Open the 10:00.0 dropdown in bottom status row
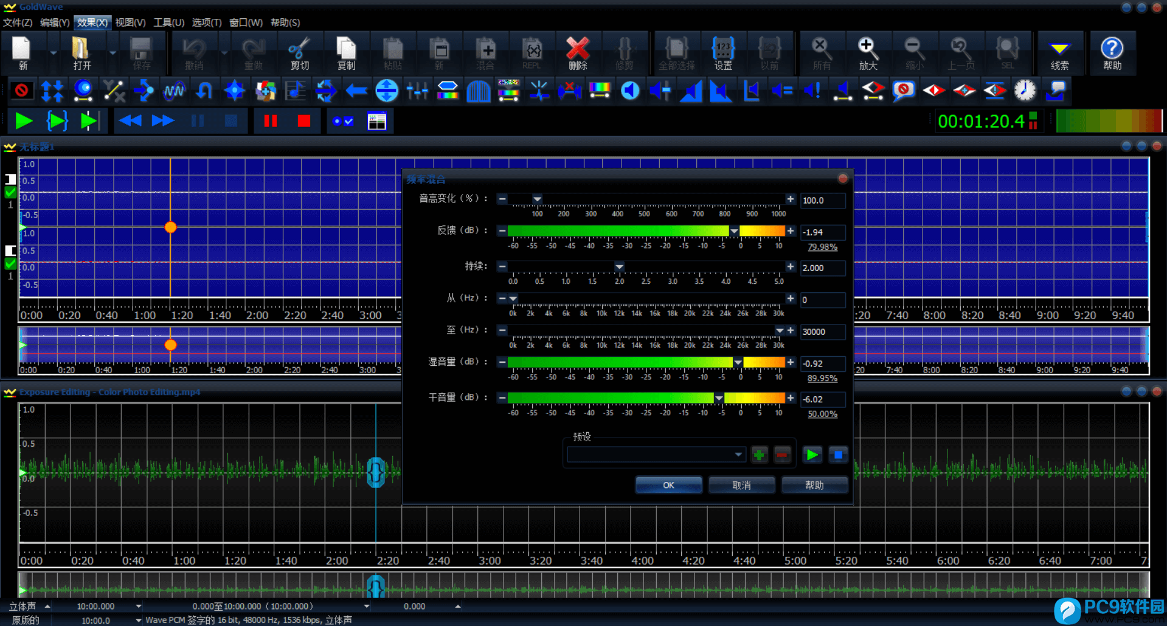Screen dimensions: 1167x626 pyautogui.click(x=139, y=621)
